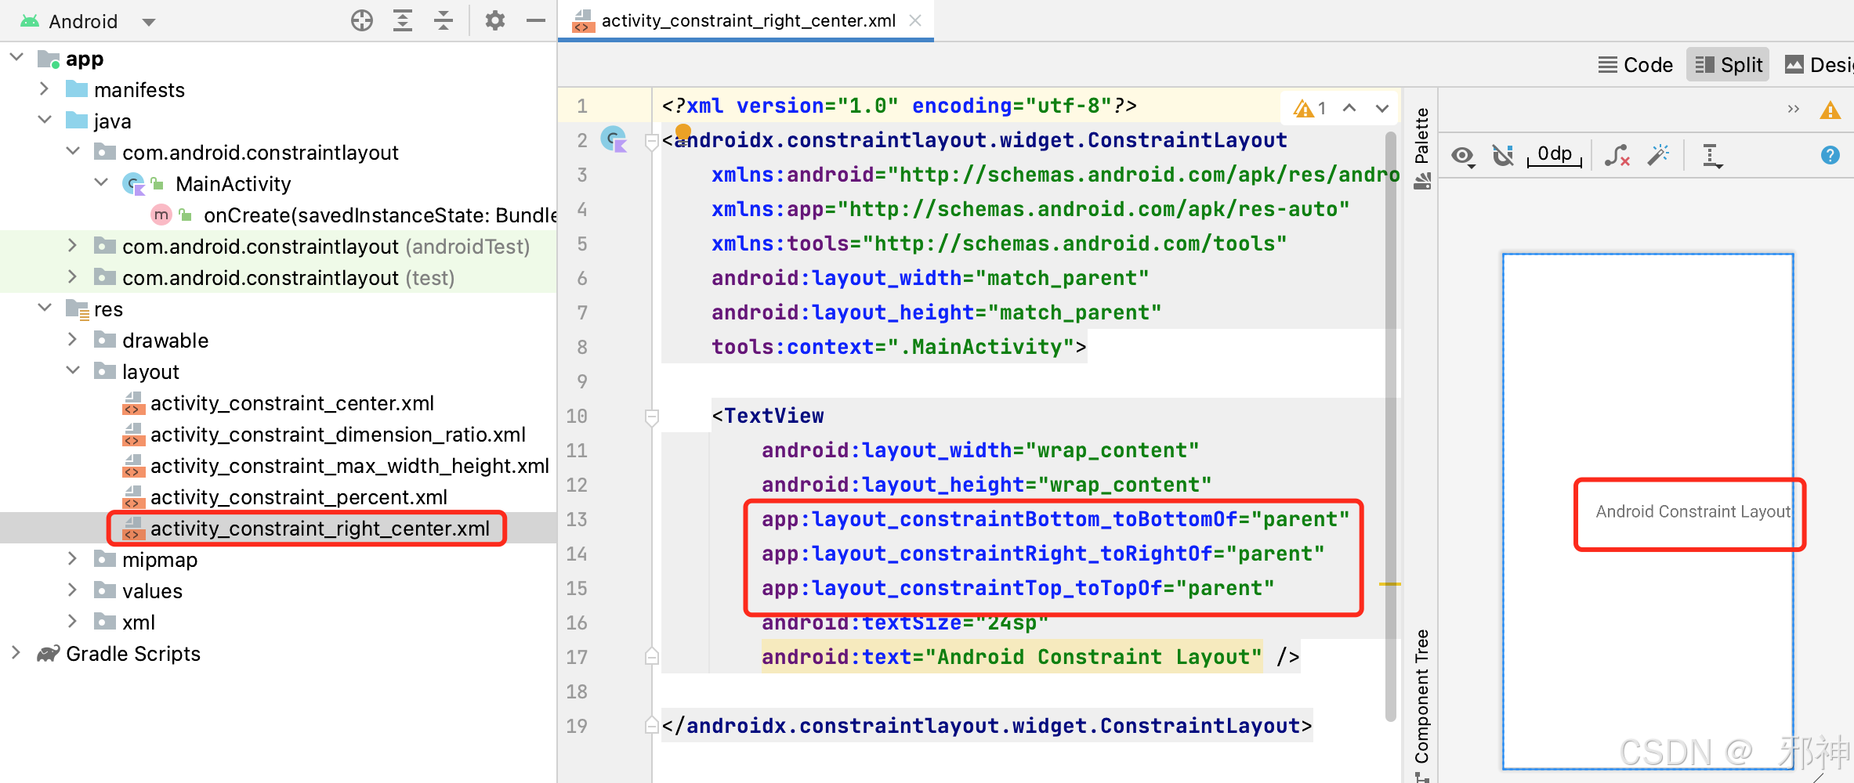The image size is (1854, 783).
Task: Click line 13 constraintBottom_toBottomOf attribute
Action: pos(1056,519)
